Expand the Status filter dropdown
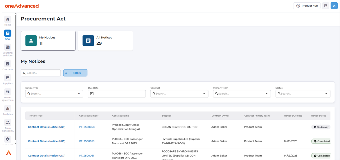Image resolution: width=340 pixels, height=160 pixels. 326,94
